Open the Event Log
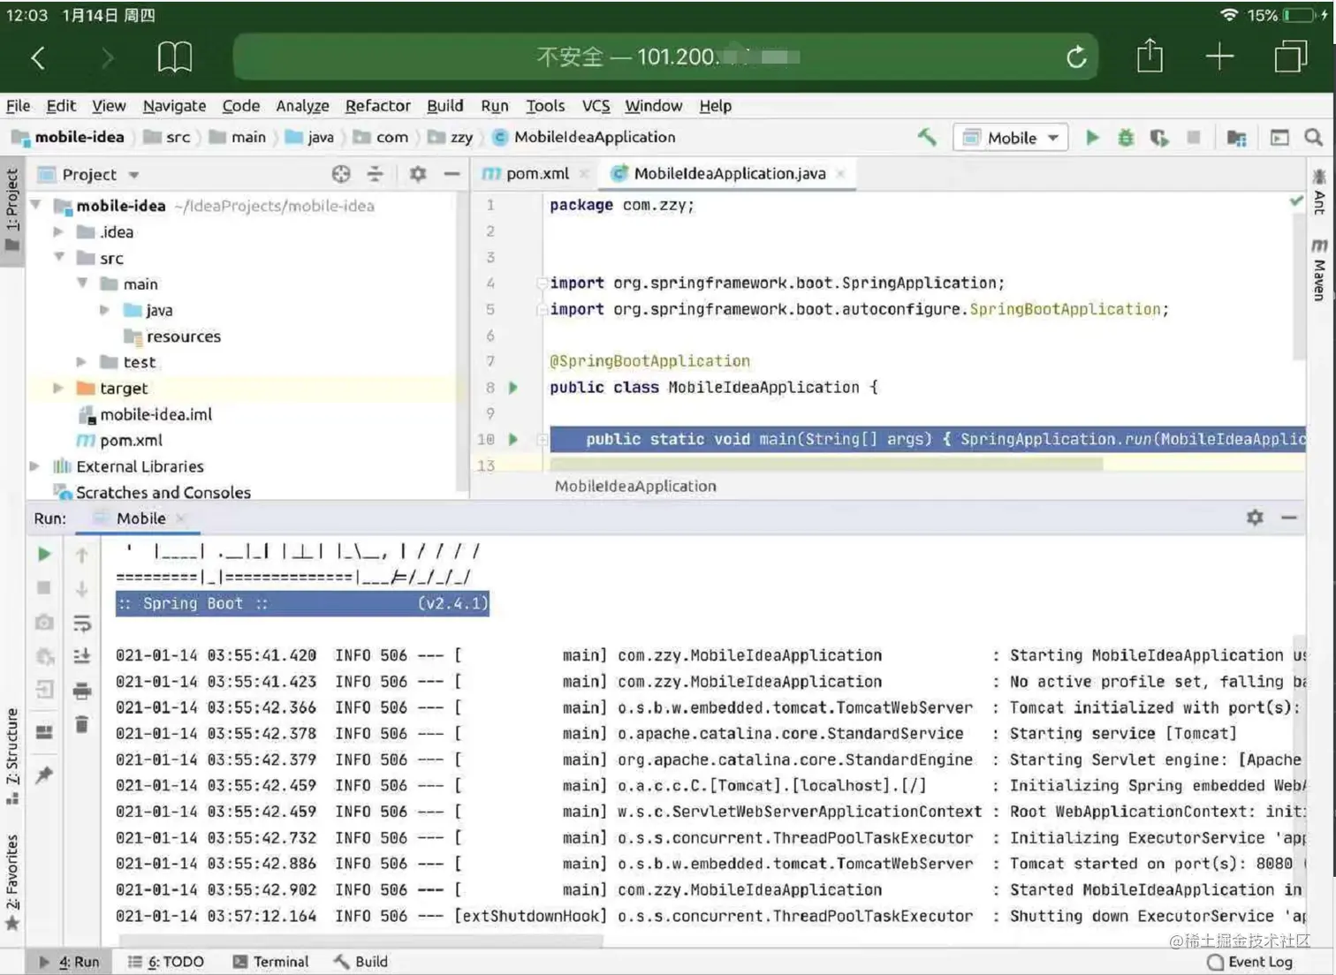 coord(1249,962)
